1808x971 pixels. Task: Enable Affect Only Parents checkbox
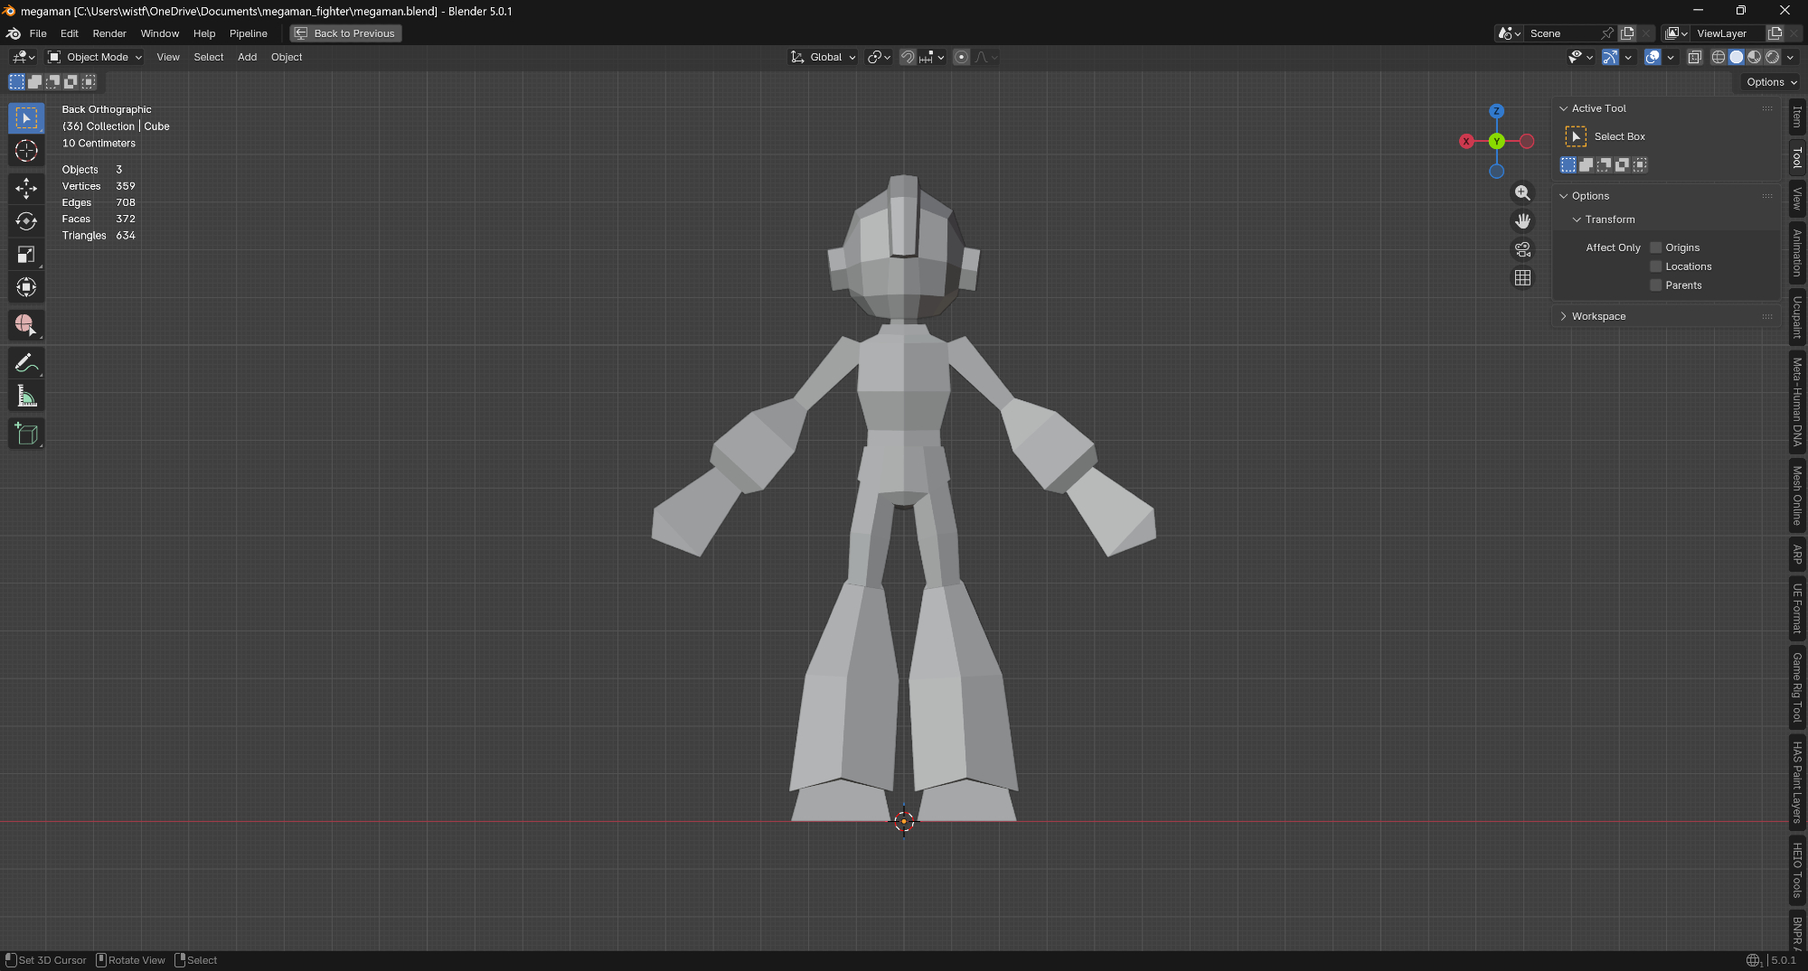click(1655, 285)
